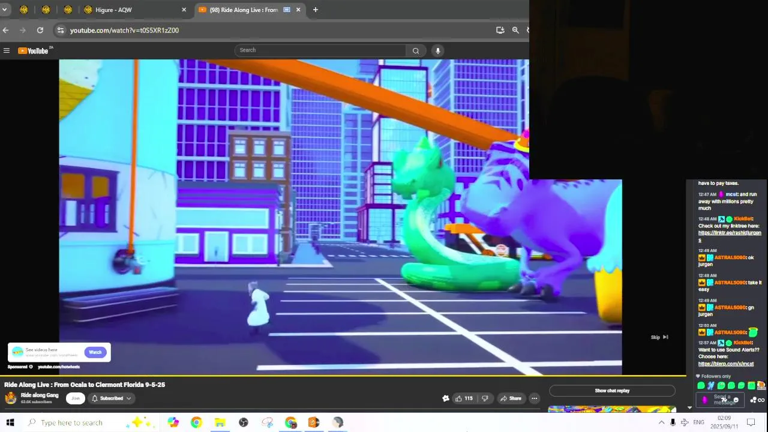768x432 pixels.
Task: Open the taskbar clock showing 02:09
Action: 724,422
